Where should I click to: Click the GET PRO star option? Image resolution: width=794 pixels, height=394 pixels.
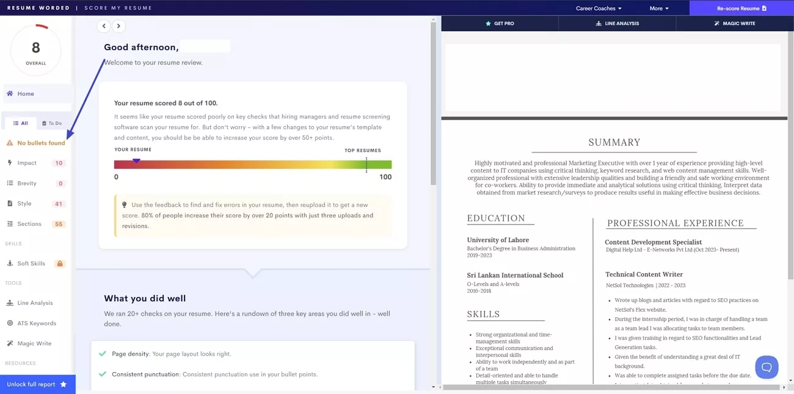[500, 23]
